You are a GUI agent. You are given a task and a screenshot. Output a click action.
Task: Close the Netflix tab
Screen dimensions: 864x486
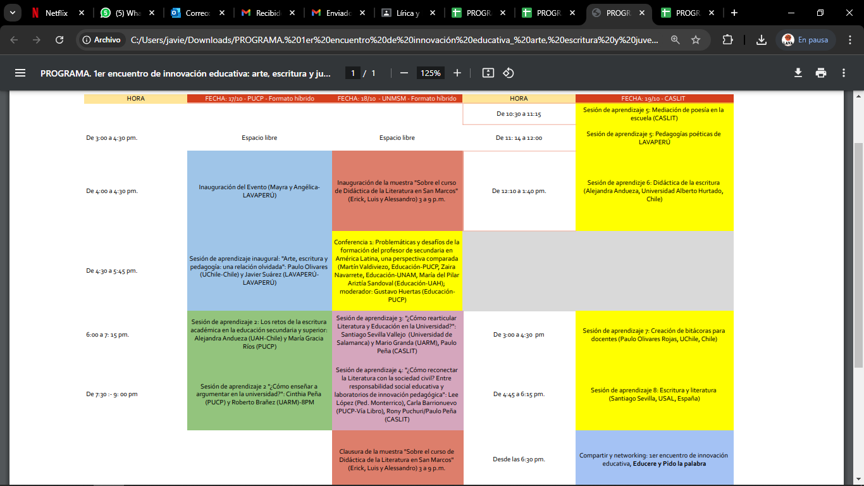point(81,13)
